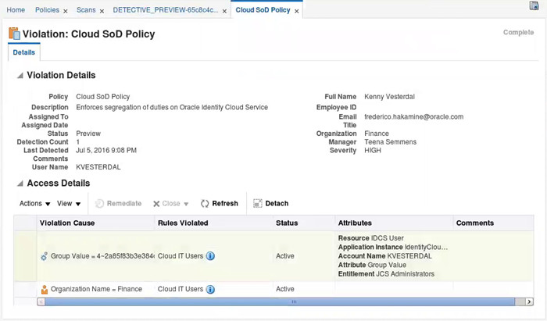The height and width of the screenshot is (321, 547).
Task: Click the Entitlement JCS Administrators text
Action: click(386, 274)
